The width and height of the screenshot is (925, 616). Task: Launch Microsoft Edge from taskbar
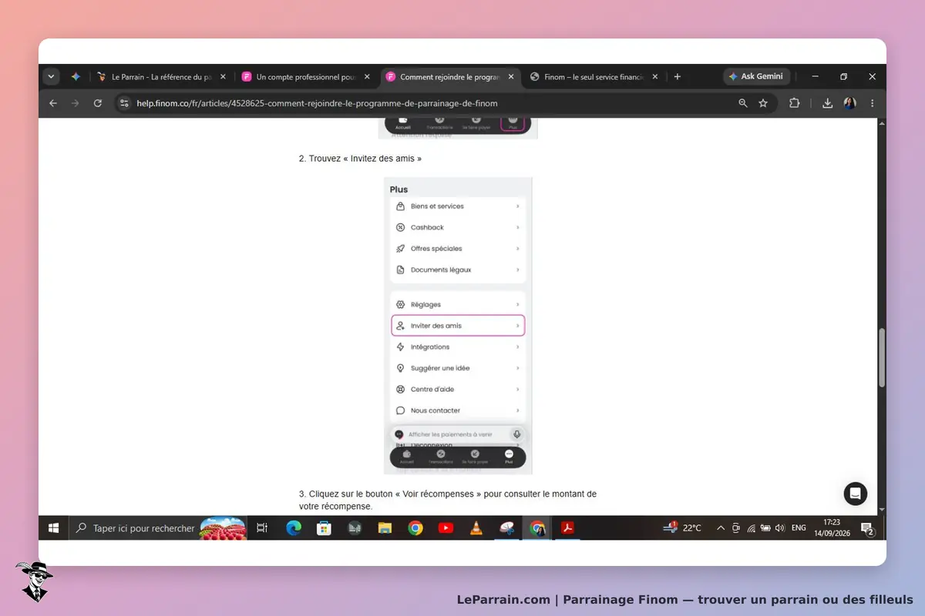click(x=294, y=528)
